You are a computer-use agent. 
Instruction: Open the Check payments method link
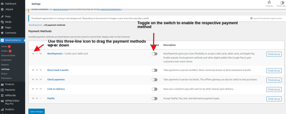coord(56,80)
